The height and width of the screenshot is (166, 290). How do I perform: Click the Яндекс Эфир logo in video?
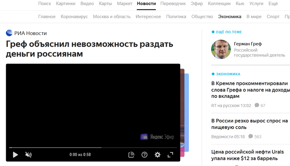pos(157,137)
